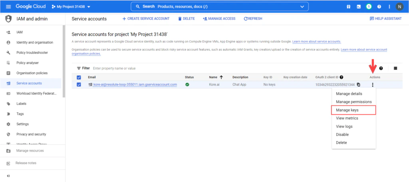The height and width of the screenshot is (182, 409).
Task: Open Privacy and security in sidebar
Action: pyautogui.click(x=31, y=134)
